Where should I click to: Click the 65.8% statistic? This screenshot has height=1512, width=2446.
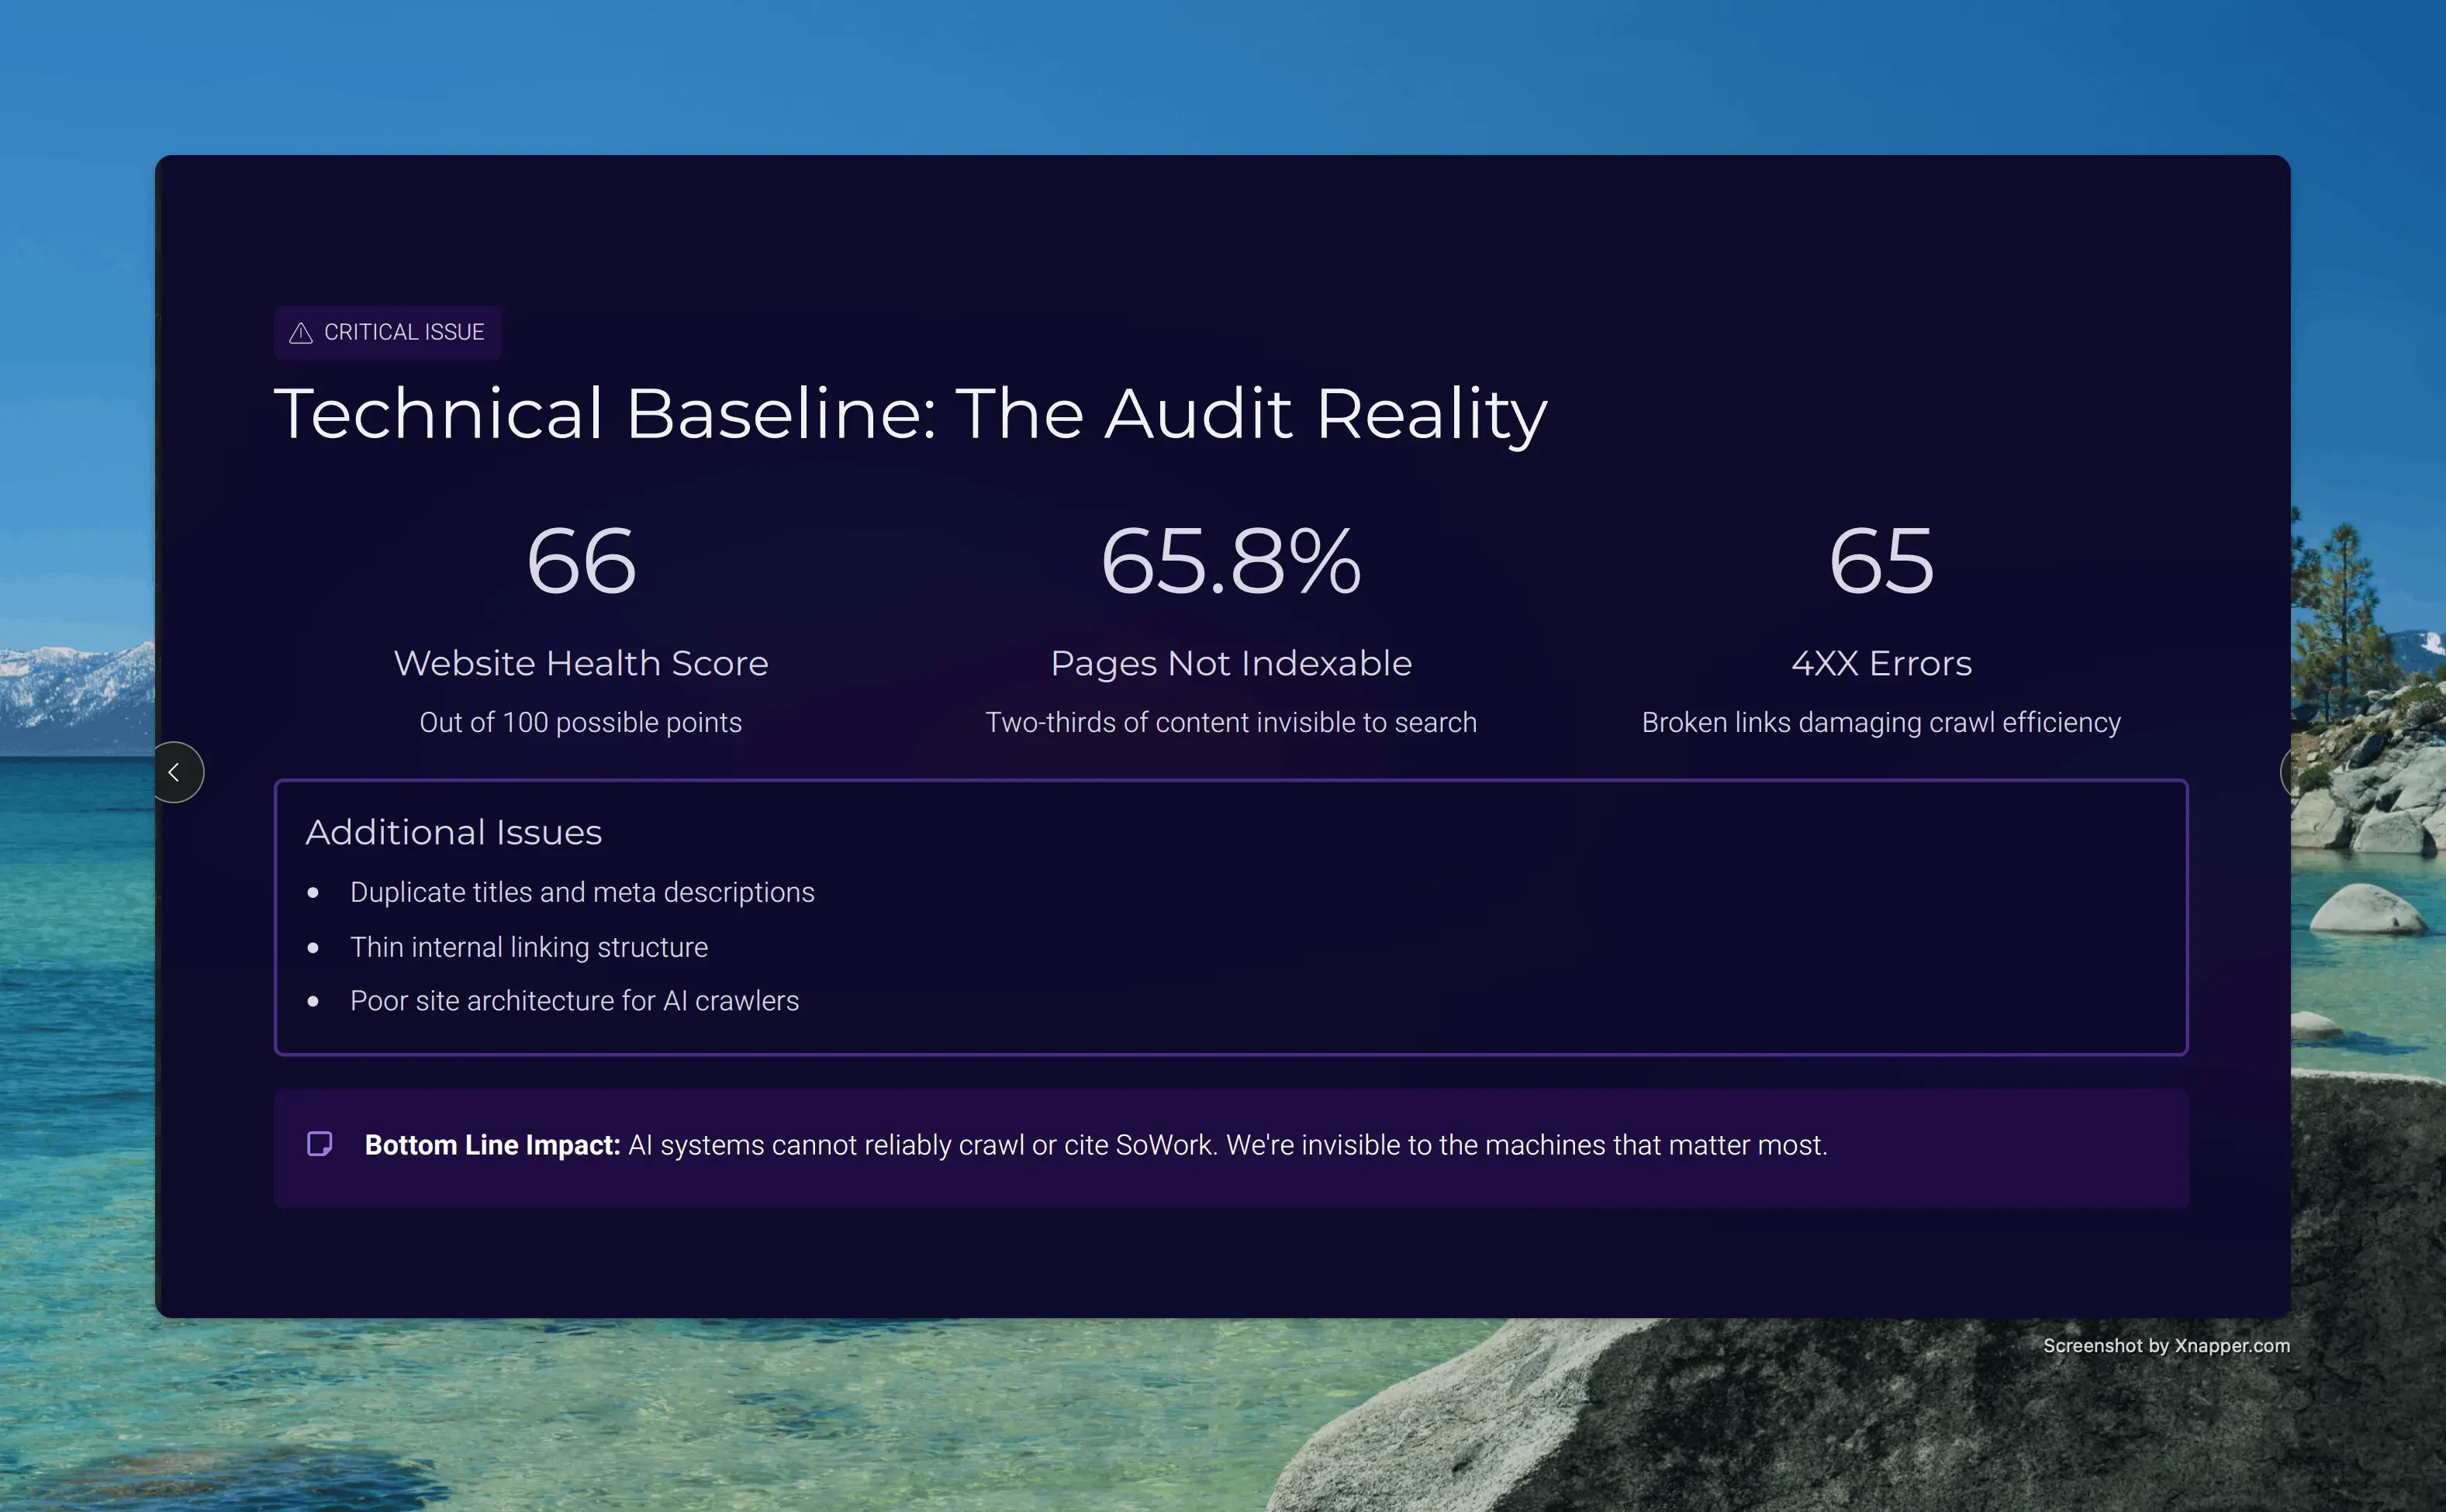click(1230, 561)
